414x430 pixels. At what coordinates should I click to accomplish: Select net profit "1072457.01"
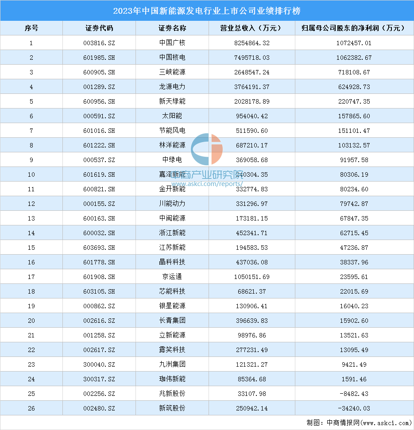(x=354, y=43)
